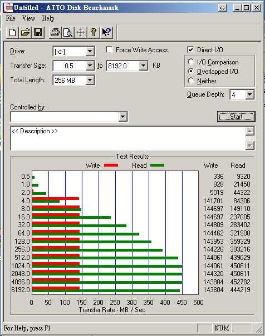Expand the Controlled by dropdown
The height and width of the screenshot is (336, 265).
tap(122, 117)
